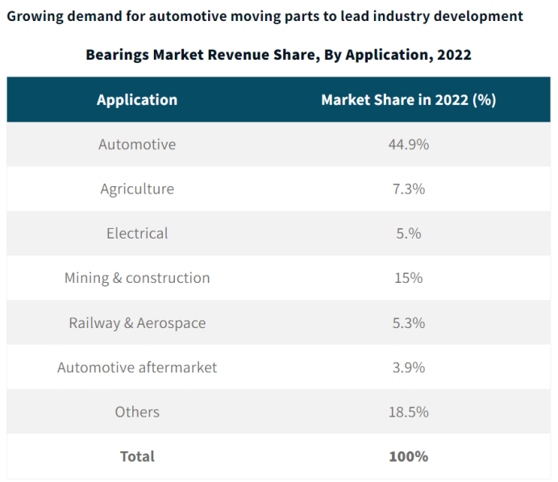
Task: Click the Automotive aftermarket cell
Action: [x=137, y=368]
